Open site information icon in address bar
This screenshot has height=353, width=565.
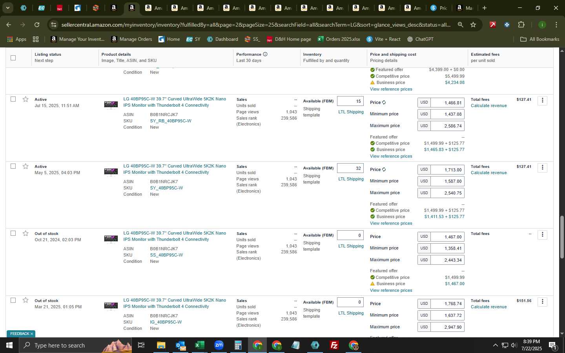[54, 25]
